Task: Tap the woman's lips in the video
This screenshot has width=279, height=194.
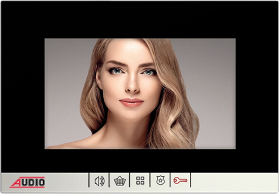Action: [131, 102]
